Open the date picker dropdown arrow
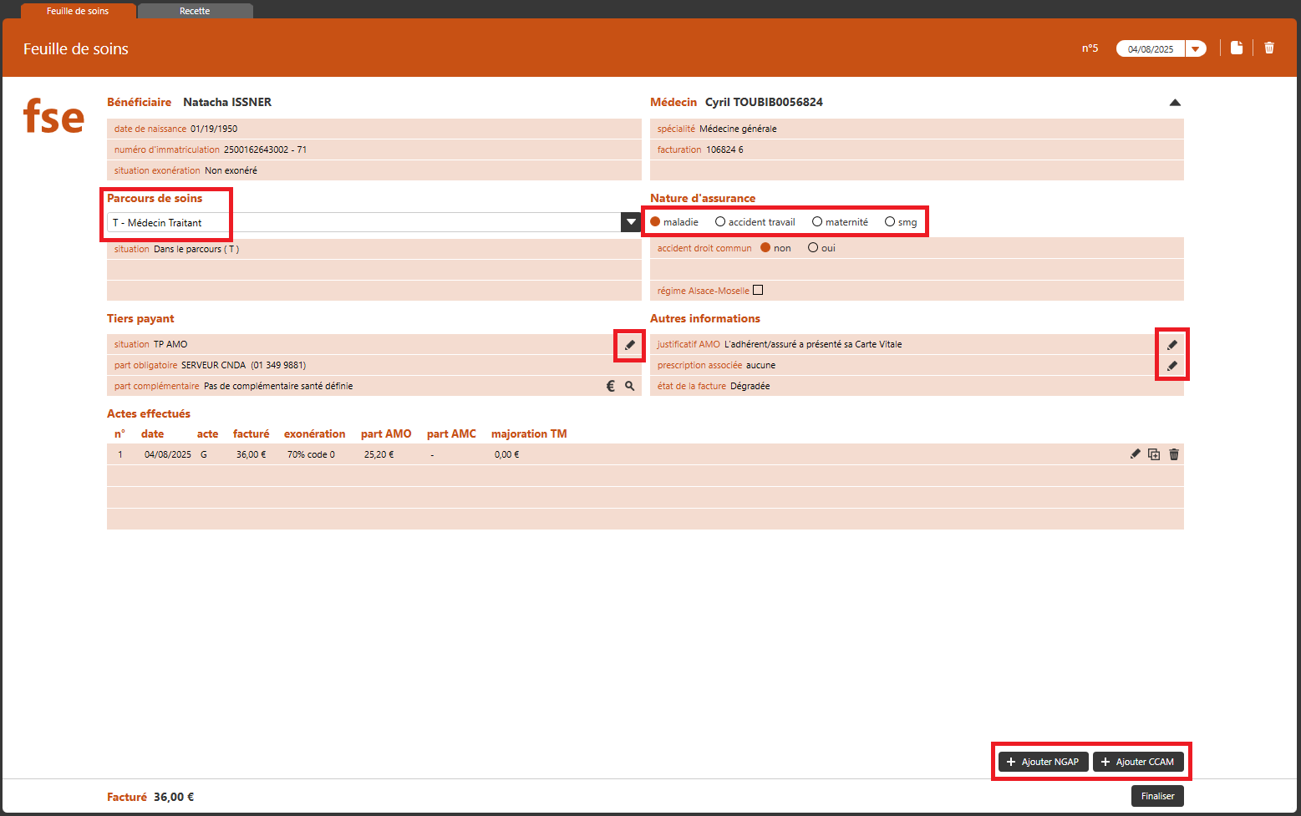 pos(1196,49)
